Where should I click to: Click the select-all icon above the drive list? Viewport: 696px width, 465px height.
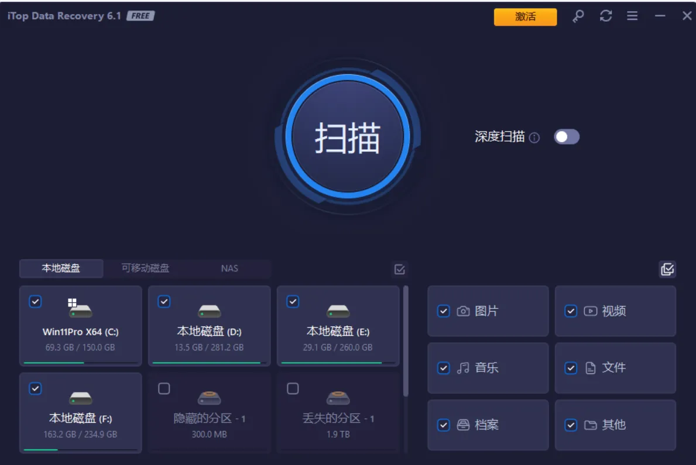(399, 268)
